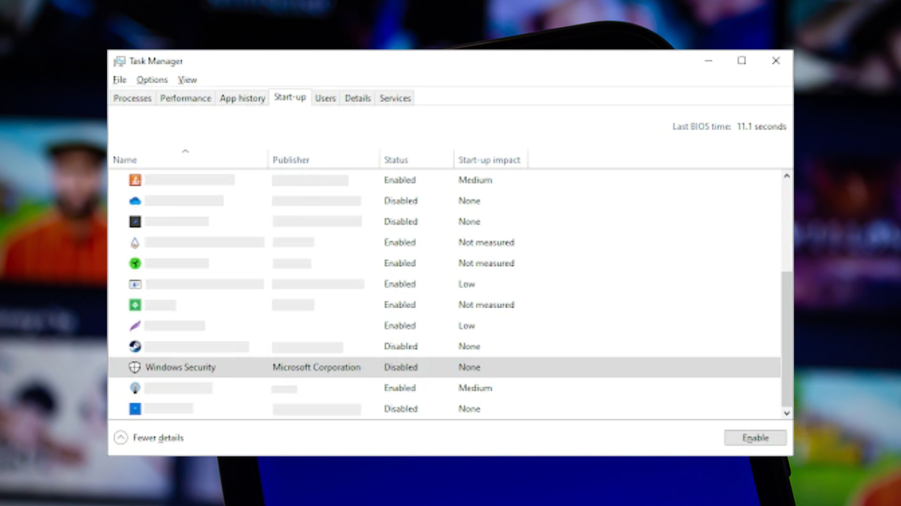Click Disabled status beside Steam icon
This screenshot has width=901, height=506.
[x=401, y=346]
